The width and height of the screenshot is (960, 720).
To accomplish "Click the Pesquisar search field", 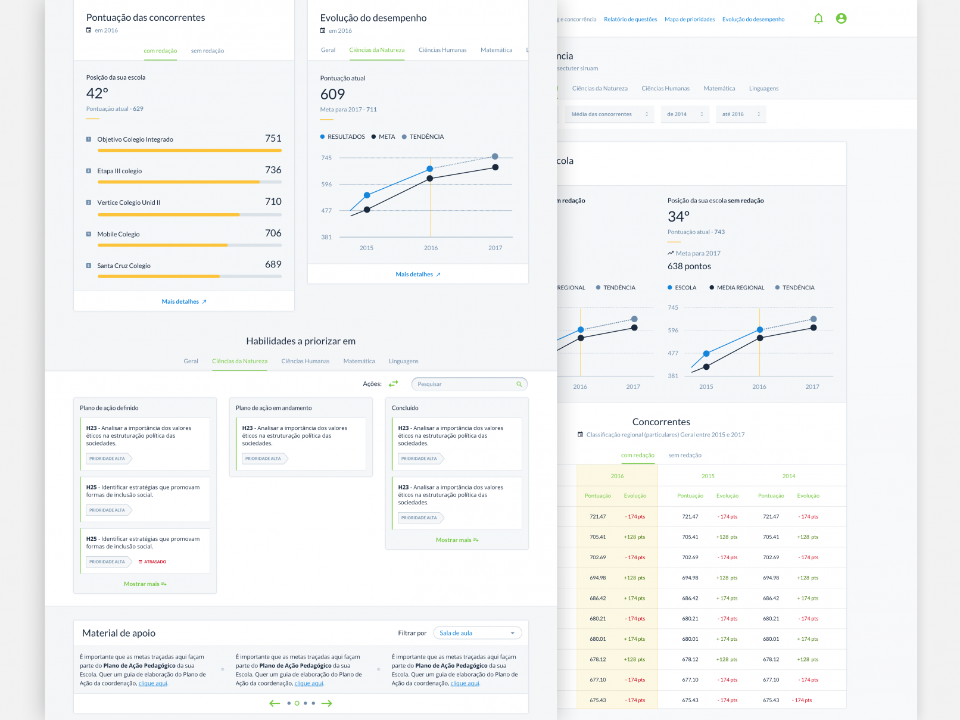I will point(463,384).
